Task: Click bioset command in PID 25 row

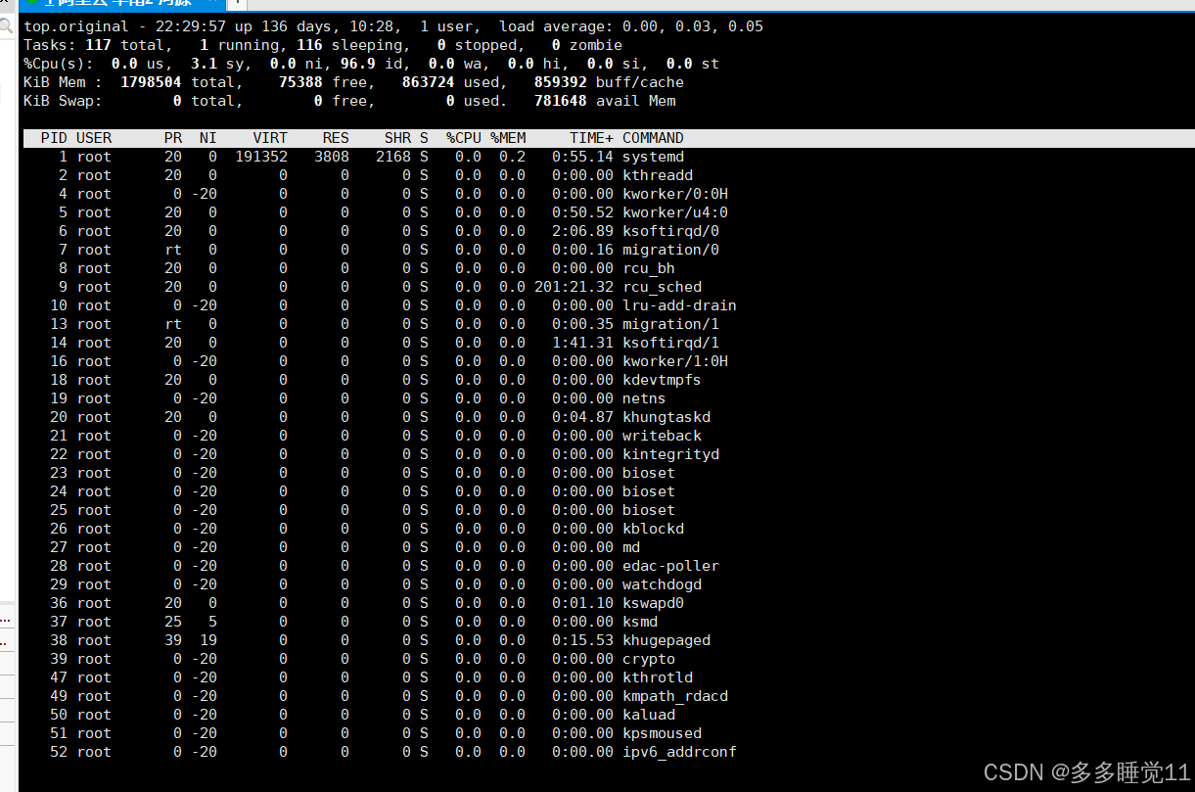Action: pyautogui.click(x=649, y=510)
